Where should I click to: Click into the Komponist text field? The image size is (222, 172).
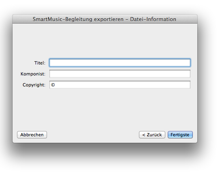click(x=120, y=73)
